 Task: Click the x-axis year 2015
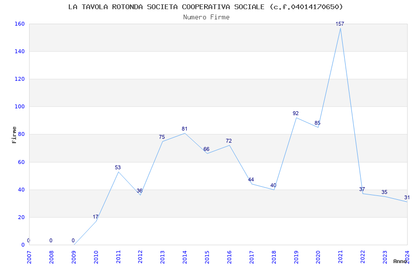[x=207, y=257]
